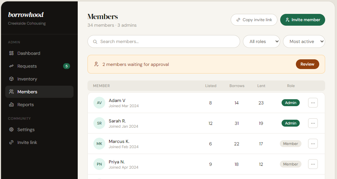This screenshot has height=179, width=337.
Task: Click Joined Feb 2024 under Marcus K.
Action: [124, 147]
